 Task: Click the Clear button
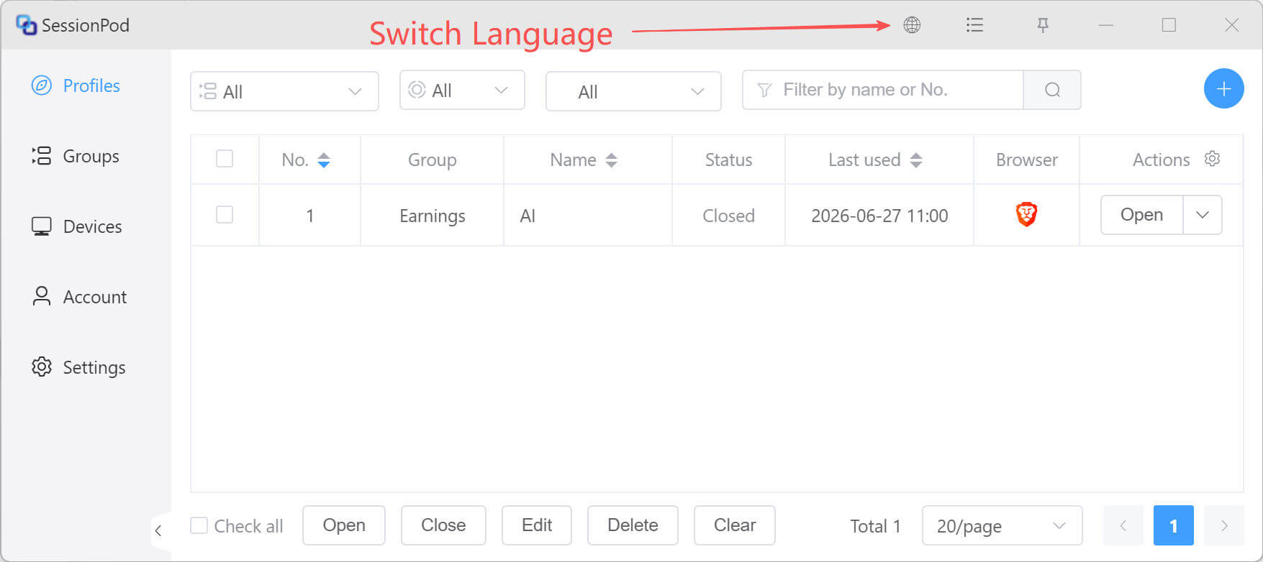(x=735, y=525)
